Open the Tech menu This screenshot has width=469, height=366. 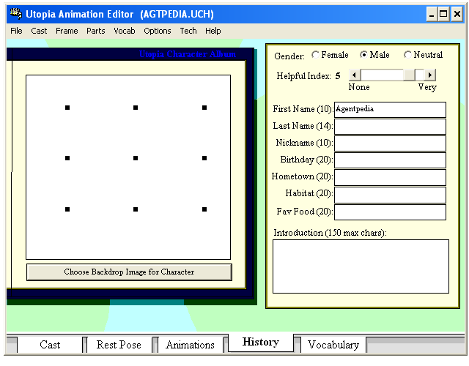[x=188, y=31]
